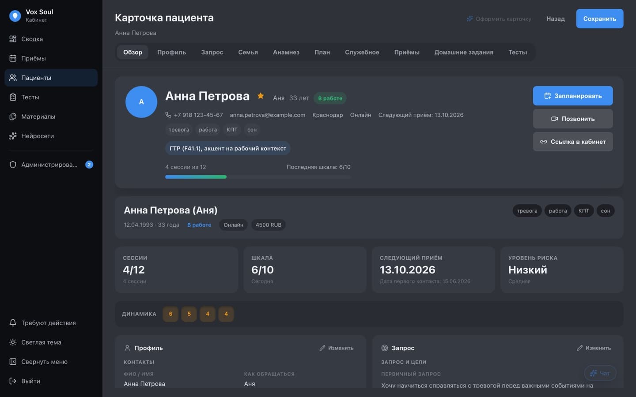The image size is (636, 397).
Task: Click the pencil icon in Запрос section
Action: click(x=580, y=348)
